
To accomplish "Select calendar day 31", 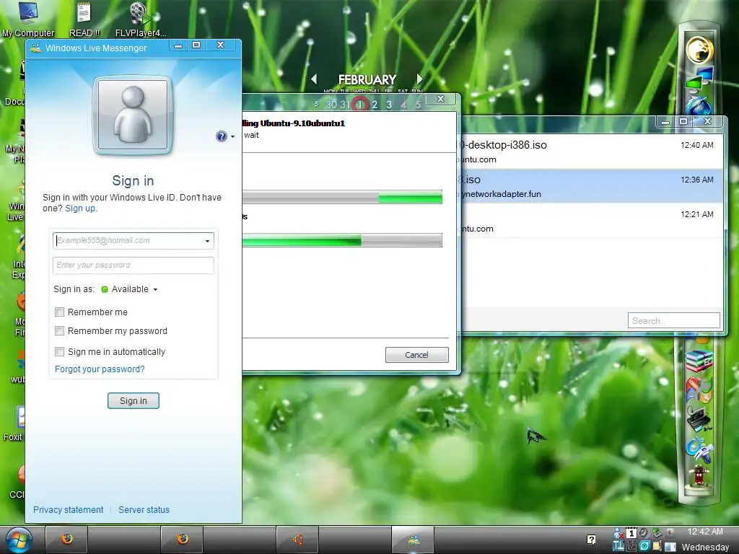I will pyautogui.click(x=345, y=105).
